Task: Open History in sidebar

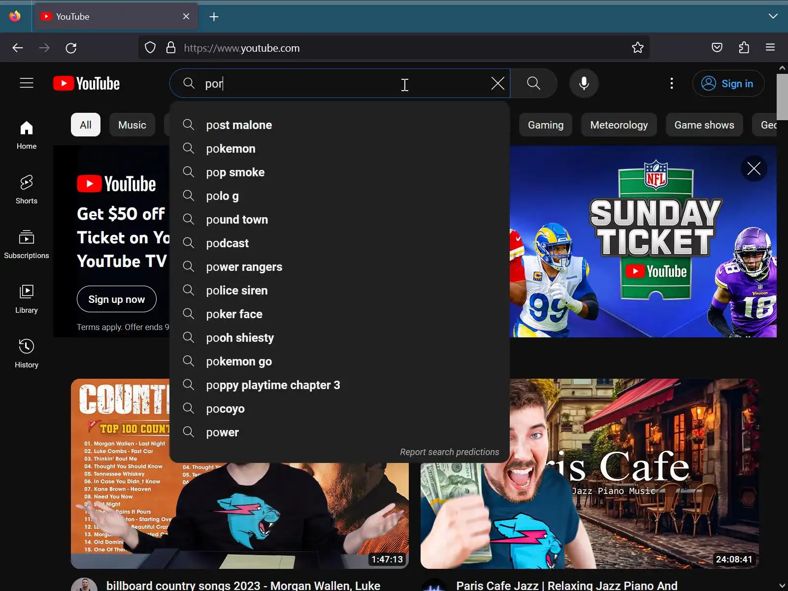Action: click(x=27, y=354)
